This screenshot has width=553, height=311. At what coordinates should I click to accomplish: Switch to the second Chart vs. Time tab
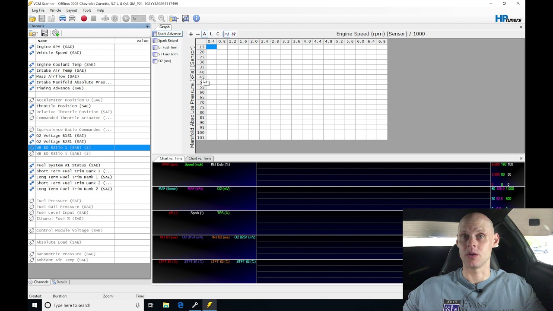[200, 159]
